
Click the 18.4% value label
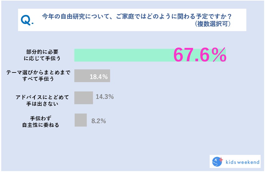click(99, 77)
